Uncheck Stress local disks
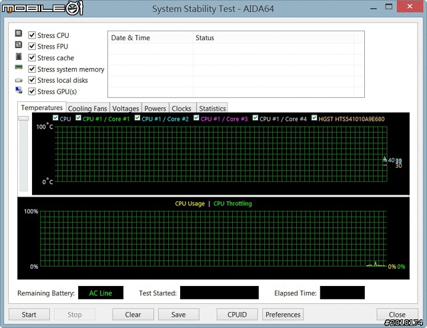427x328 pixels. (32, 80)
